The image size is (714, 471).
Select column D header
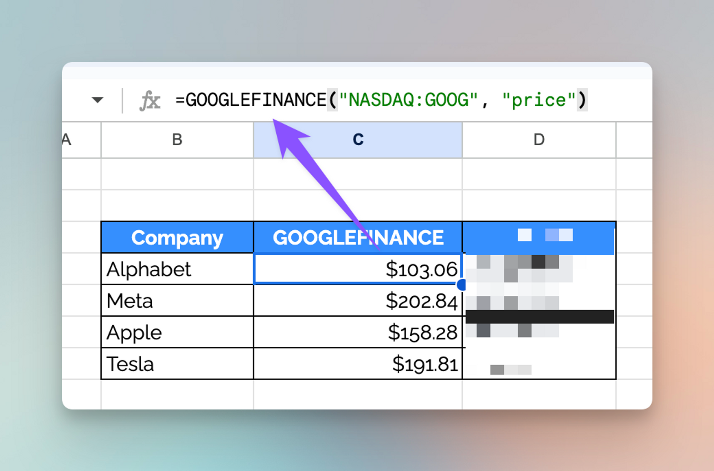coord(539,140)
